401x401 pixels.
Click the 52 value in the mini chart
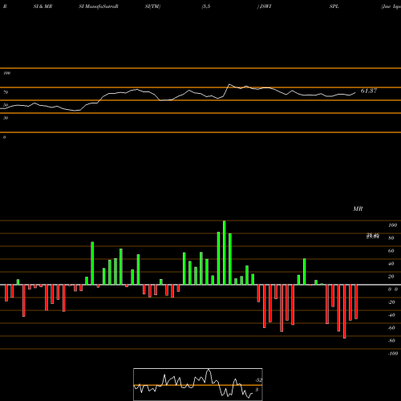(259, 380)
